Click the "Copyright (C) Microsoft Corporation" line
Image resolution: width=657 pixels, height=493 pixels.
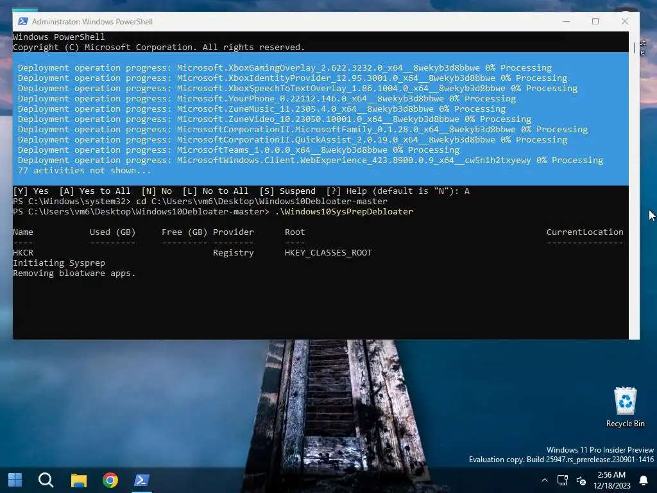159,48
